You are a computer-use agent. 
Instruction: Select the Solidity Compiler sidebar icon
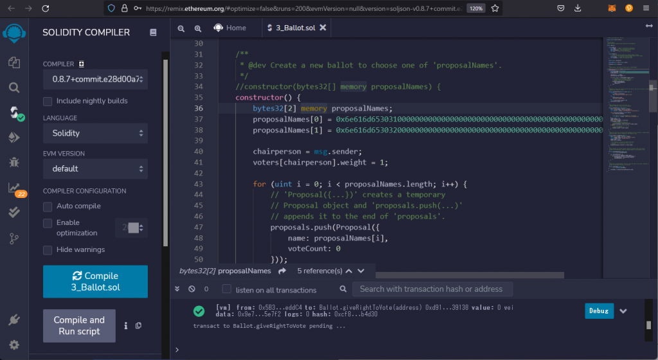(13, 113)
